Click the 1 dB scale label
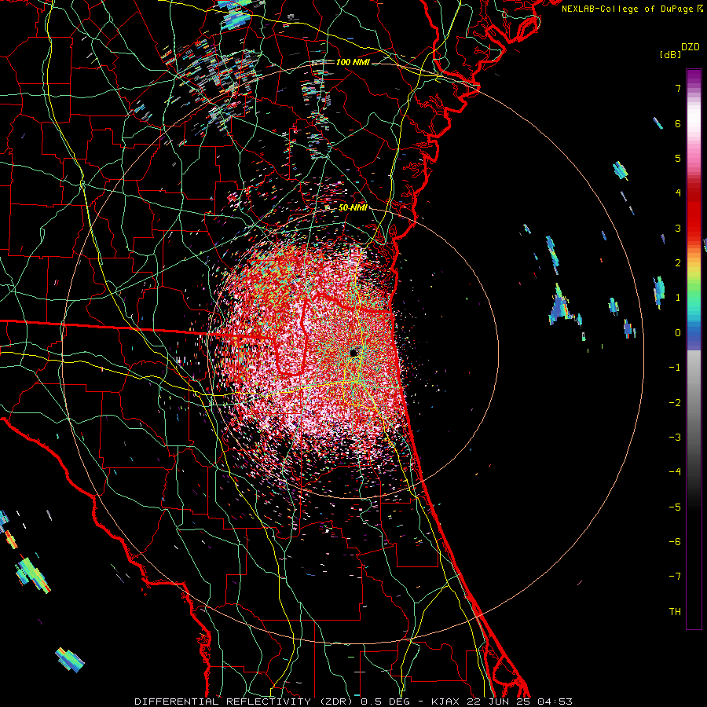Image resolution: width=707 pixels, height=707 pixels. (678, 298)
